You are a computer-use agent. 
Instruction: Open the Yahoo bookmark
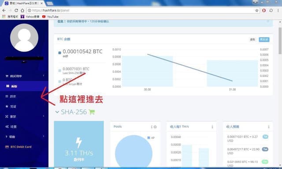30,17
